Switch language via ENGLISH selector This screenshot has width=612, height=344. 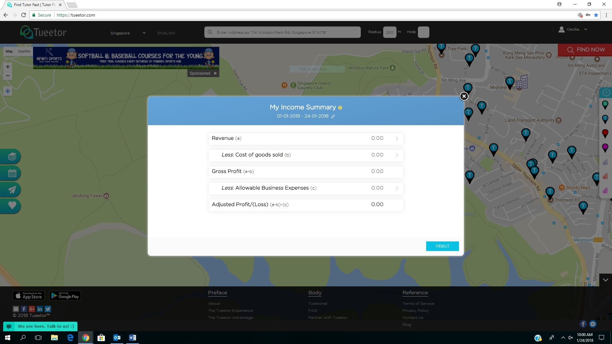pyautogui.click(x=166, y=33)
